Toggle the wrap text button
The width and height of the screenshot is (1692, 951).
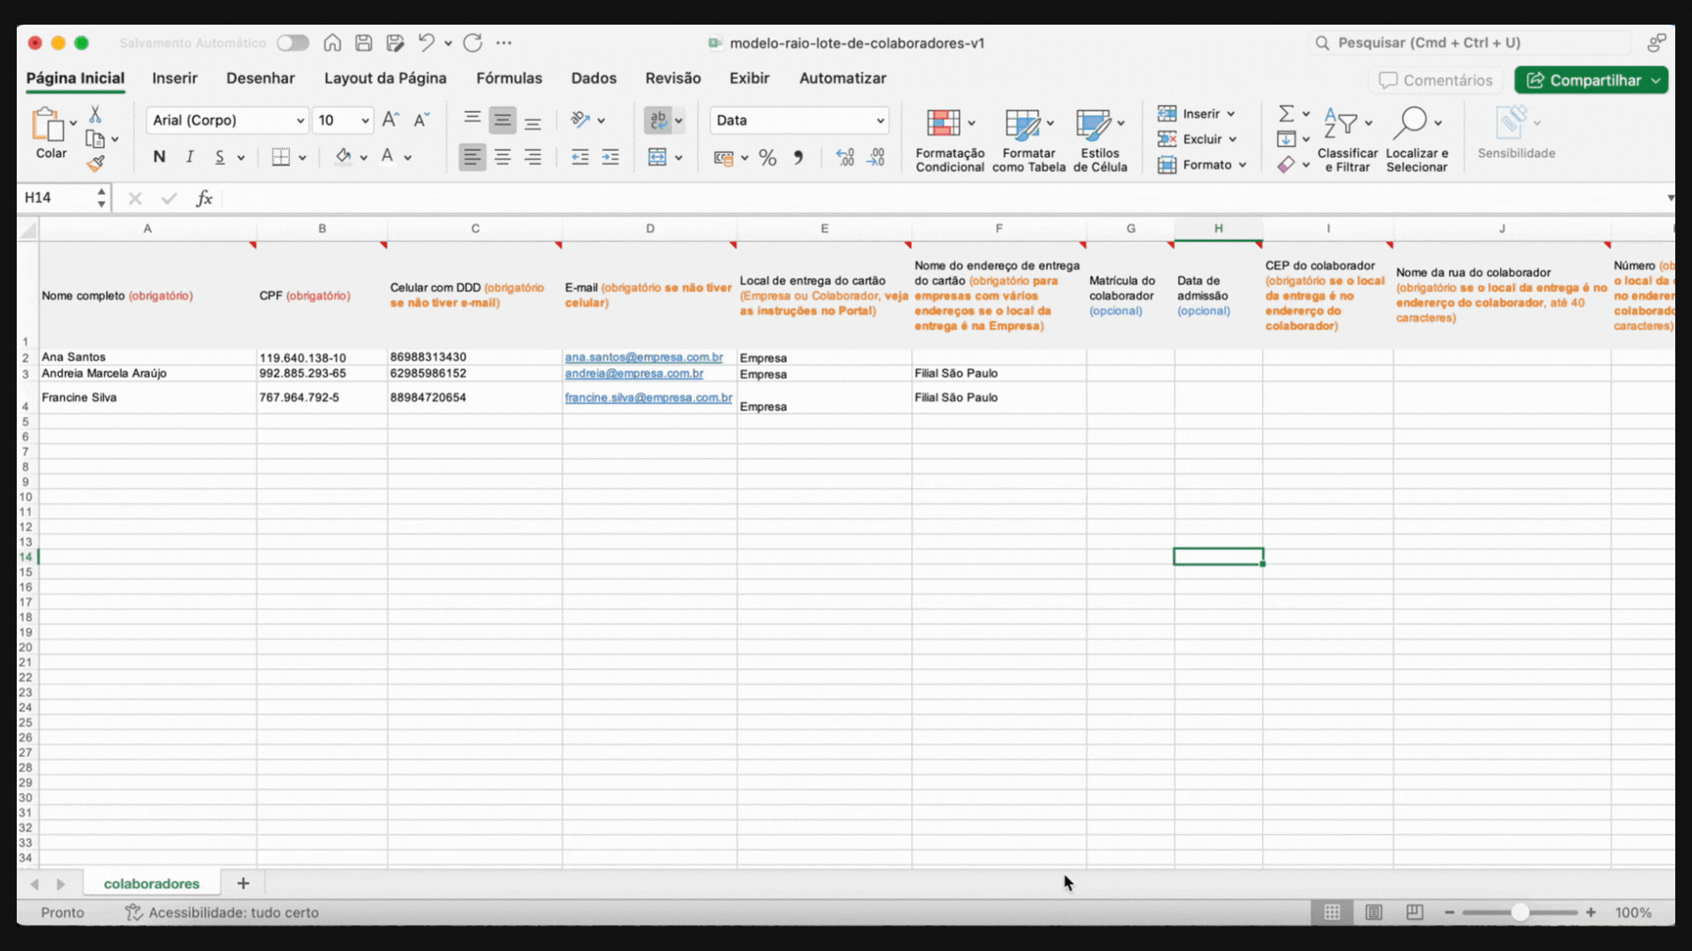coord(658,121)
